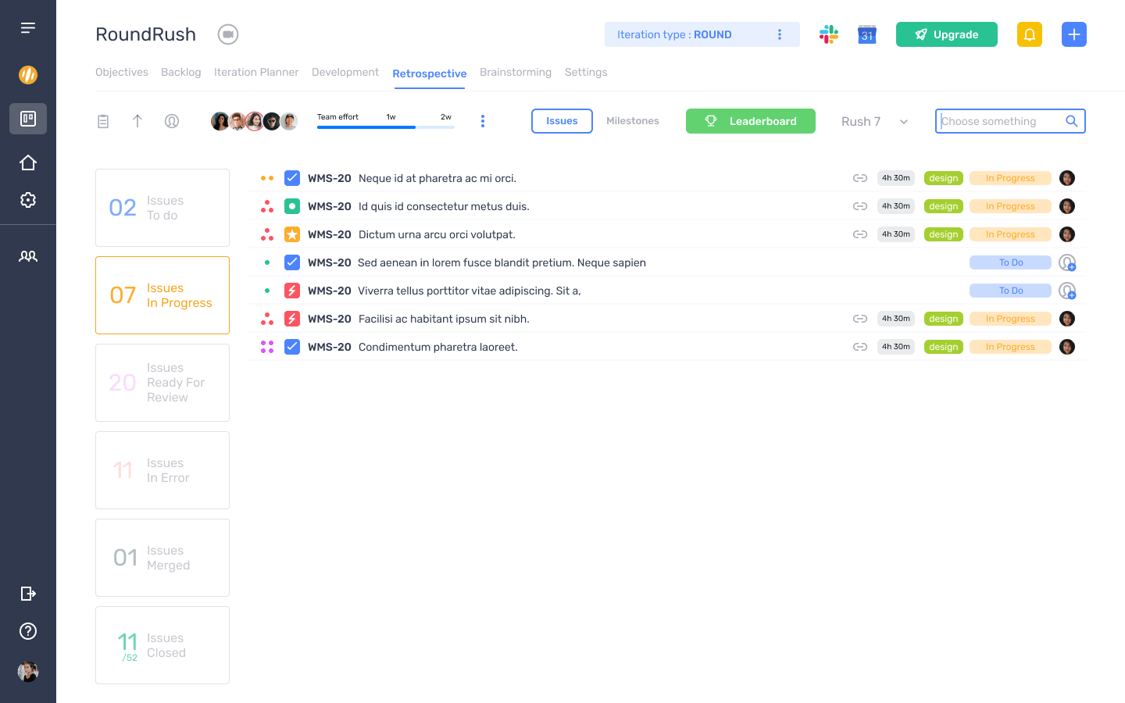Open the help question mark icon
The height and width of the screenshot is (703, 1125).
tap(28, 631)
